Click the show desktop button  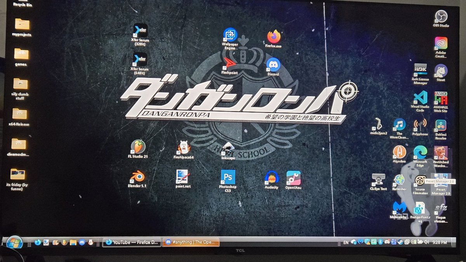(x=454, y=242)
